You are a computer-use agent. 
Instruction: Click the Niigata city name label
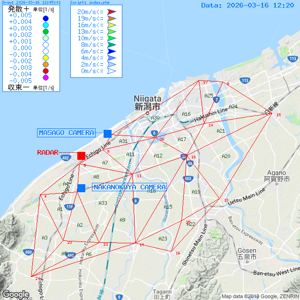pyautogui.click(x=147, y=102)
